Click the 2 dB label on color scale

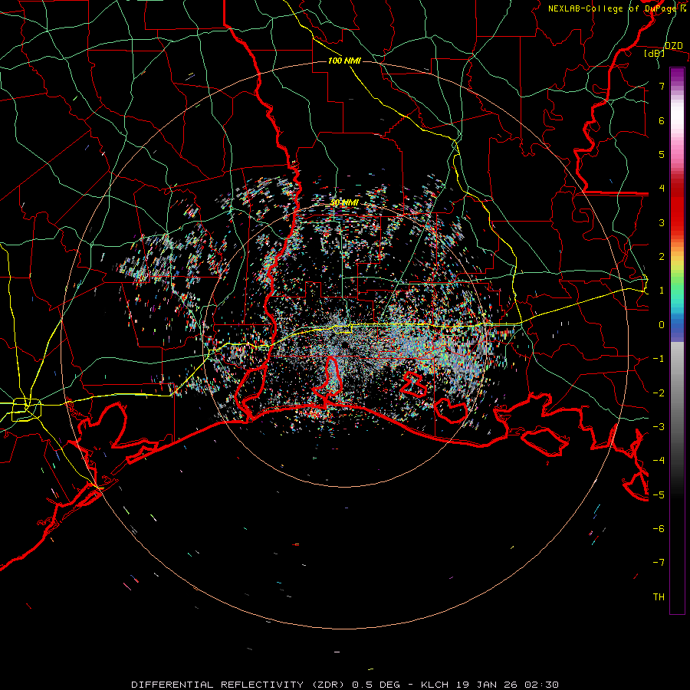[x=662, y=257]
